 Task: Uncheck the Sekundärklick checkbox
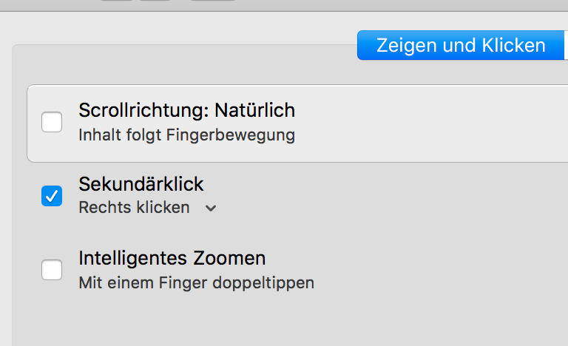(52, 196)
